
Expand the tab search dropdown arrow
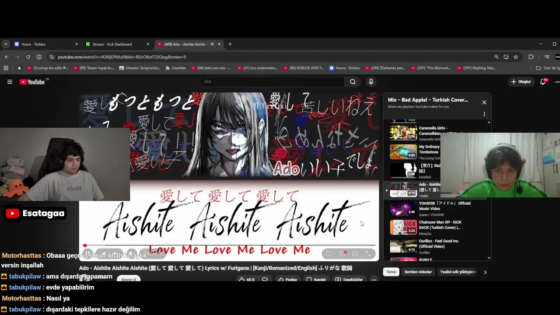point(6,44)
